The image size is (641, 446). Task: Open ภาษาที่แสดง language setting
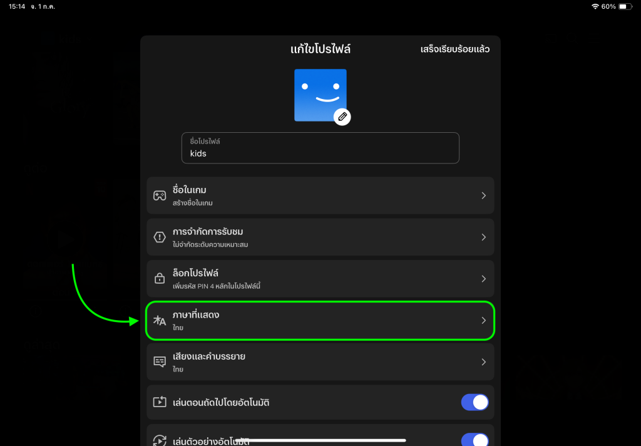click(x=320, y=320)
